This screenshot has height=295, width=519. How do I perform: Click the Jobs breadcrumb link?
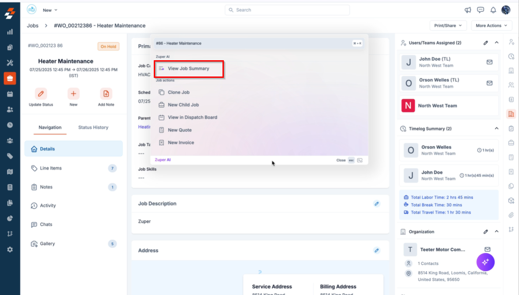(x=33, y=25)
